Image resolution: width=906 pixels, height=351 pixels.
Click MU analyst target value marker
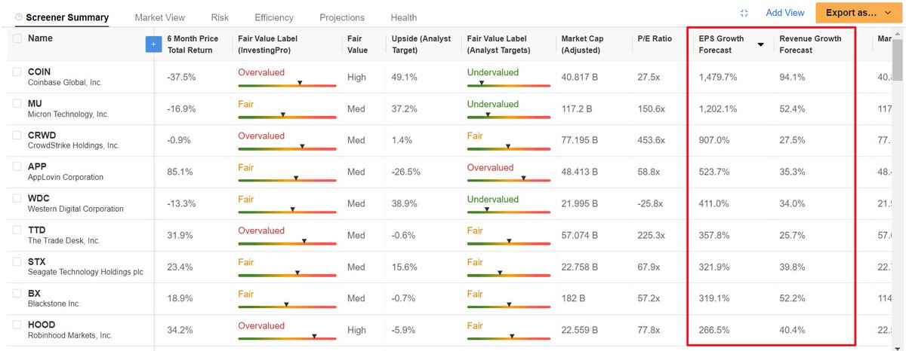(x=488, y=114)
